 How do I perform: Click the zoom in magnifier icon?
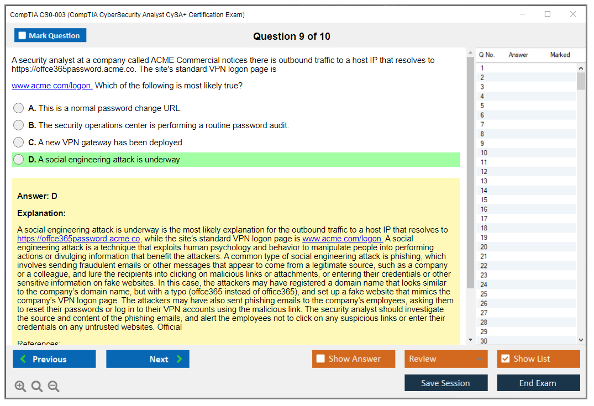20,386
